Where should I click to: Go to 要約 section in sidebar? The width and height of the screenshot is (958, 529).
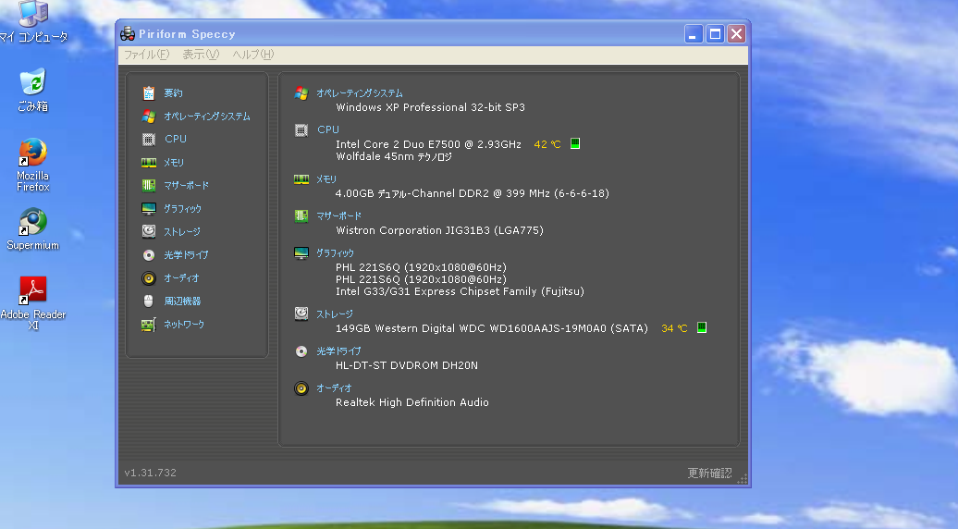174,92
